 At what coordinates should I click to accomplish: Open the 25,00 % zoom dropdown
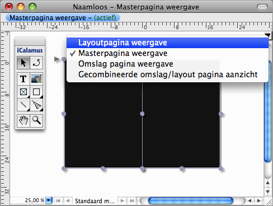[49, 200]
